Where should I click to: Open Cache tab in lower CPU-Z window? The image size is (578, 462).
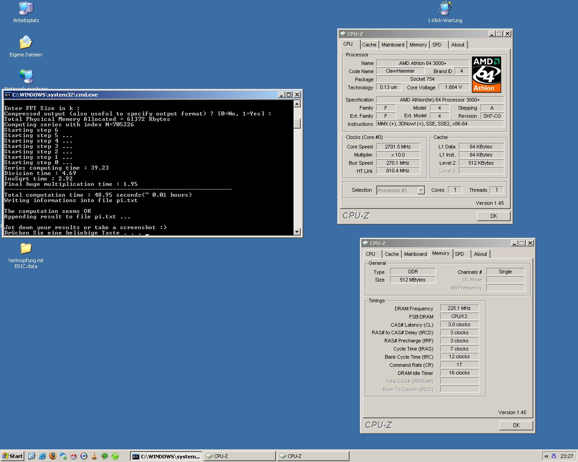tap(392, 254)
